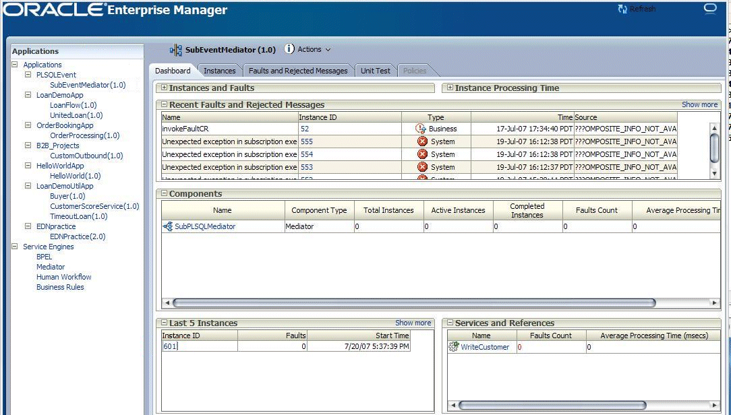Open the SubPLSQLMediator component link

(205, 226)
